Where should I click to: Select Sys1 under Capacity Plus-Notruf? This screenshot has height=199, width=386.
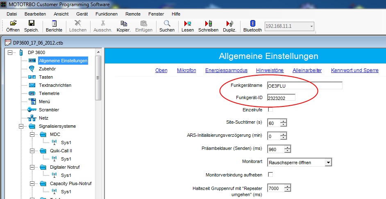pos(66,192)
